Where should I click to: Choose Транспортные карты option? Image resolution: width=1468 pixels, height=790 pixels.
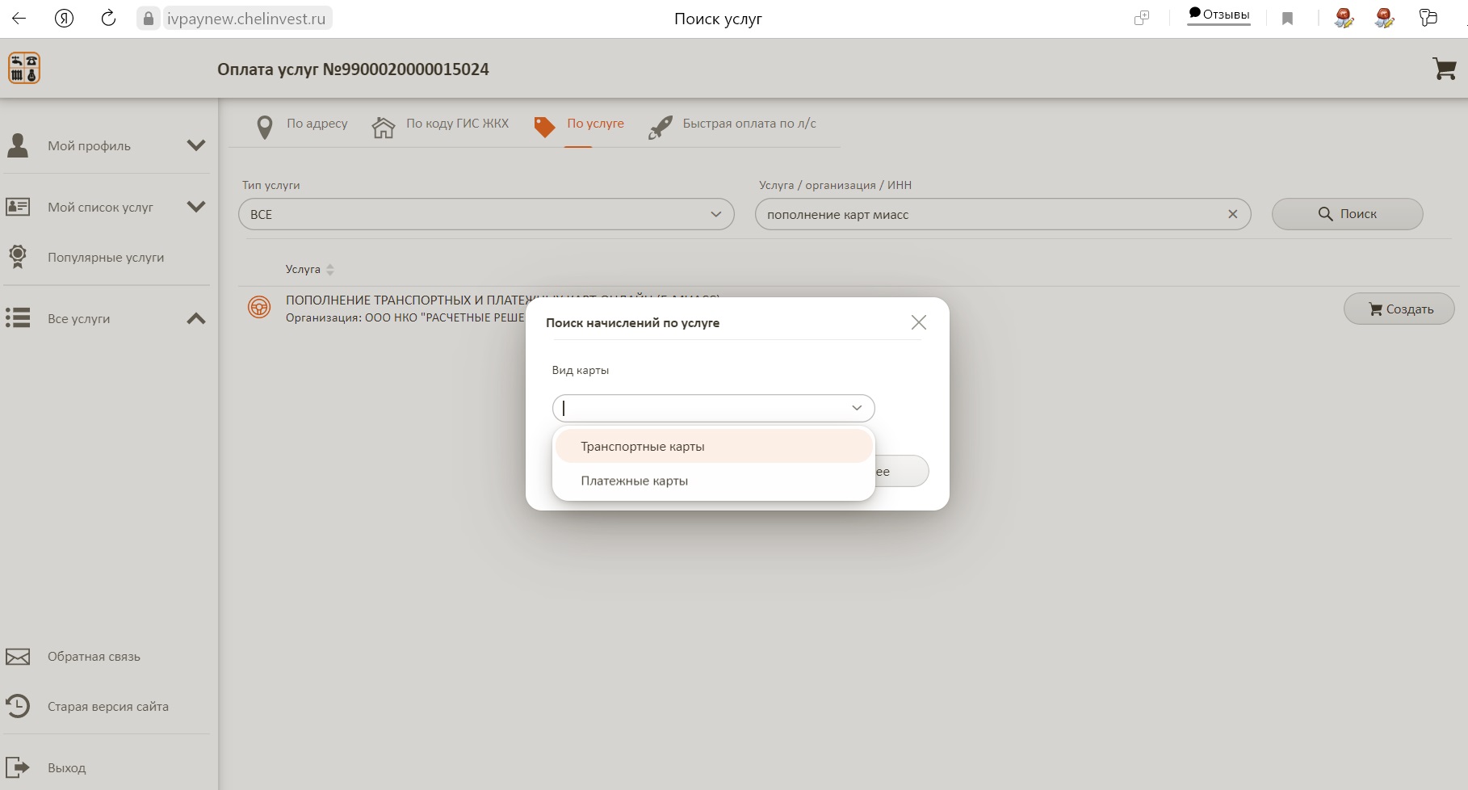[x=714, y=446]
